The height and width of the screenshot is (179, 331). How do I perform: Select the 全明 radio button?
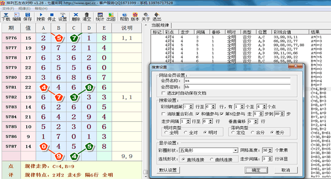click(166, 133)
